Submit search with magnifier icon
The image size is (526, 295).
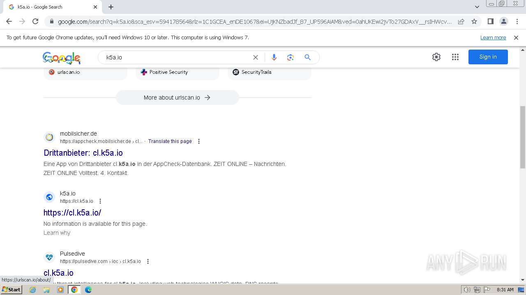(x=307, y=57)
